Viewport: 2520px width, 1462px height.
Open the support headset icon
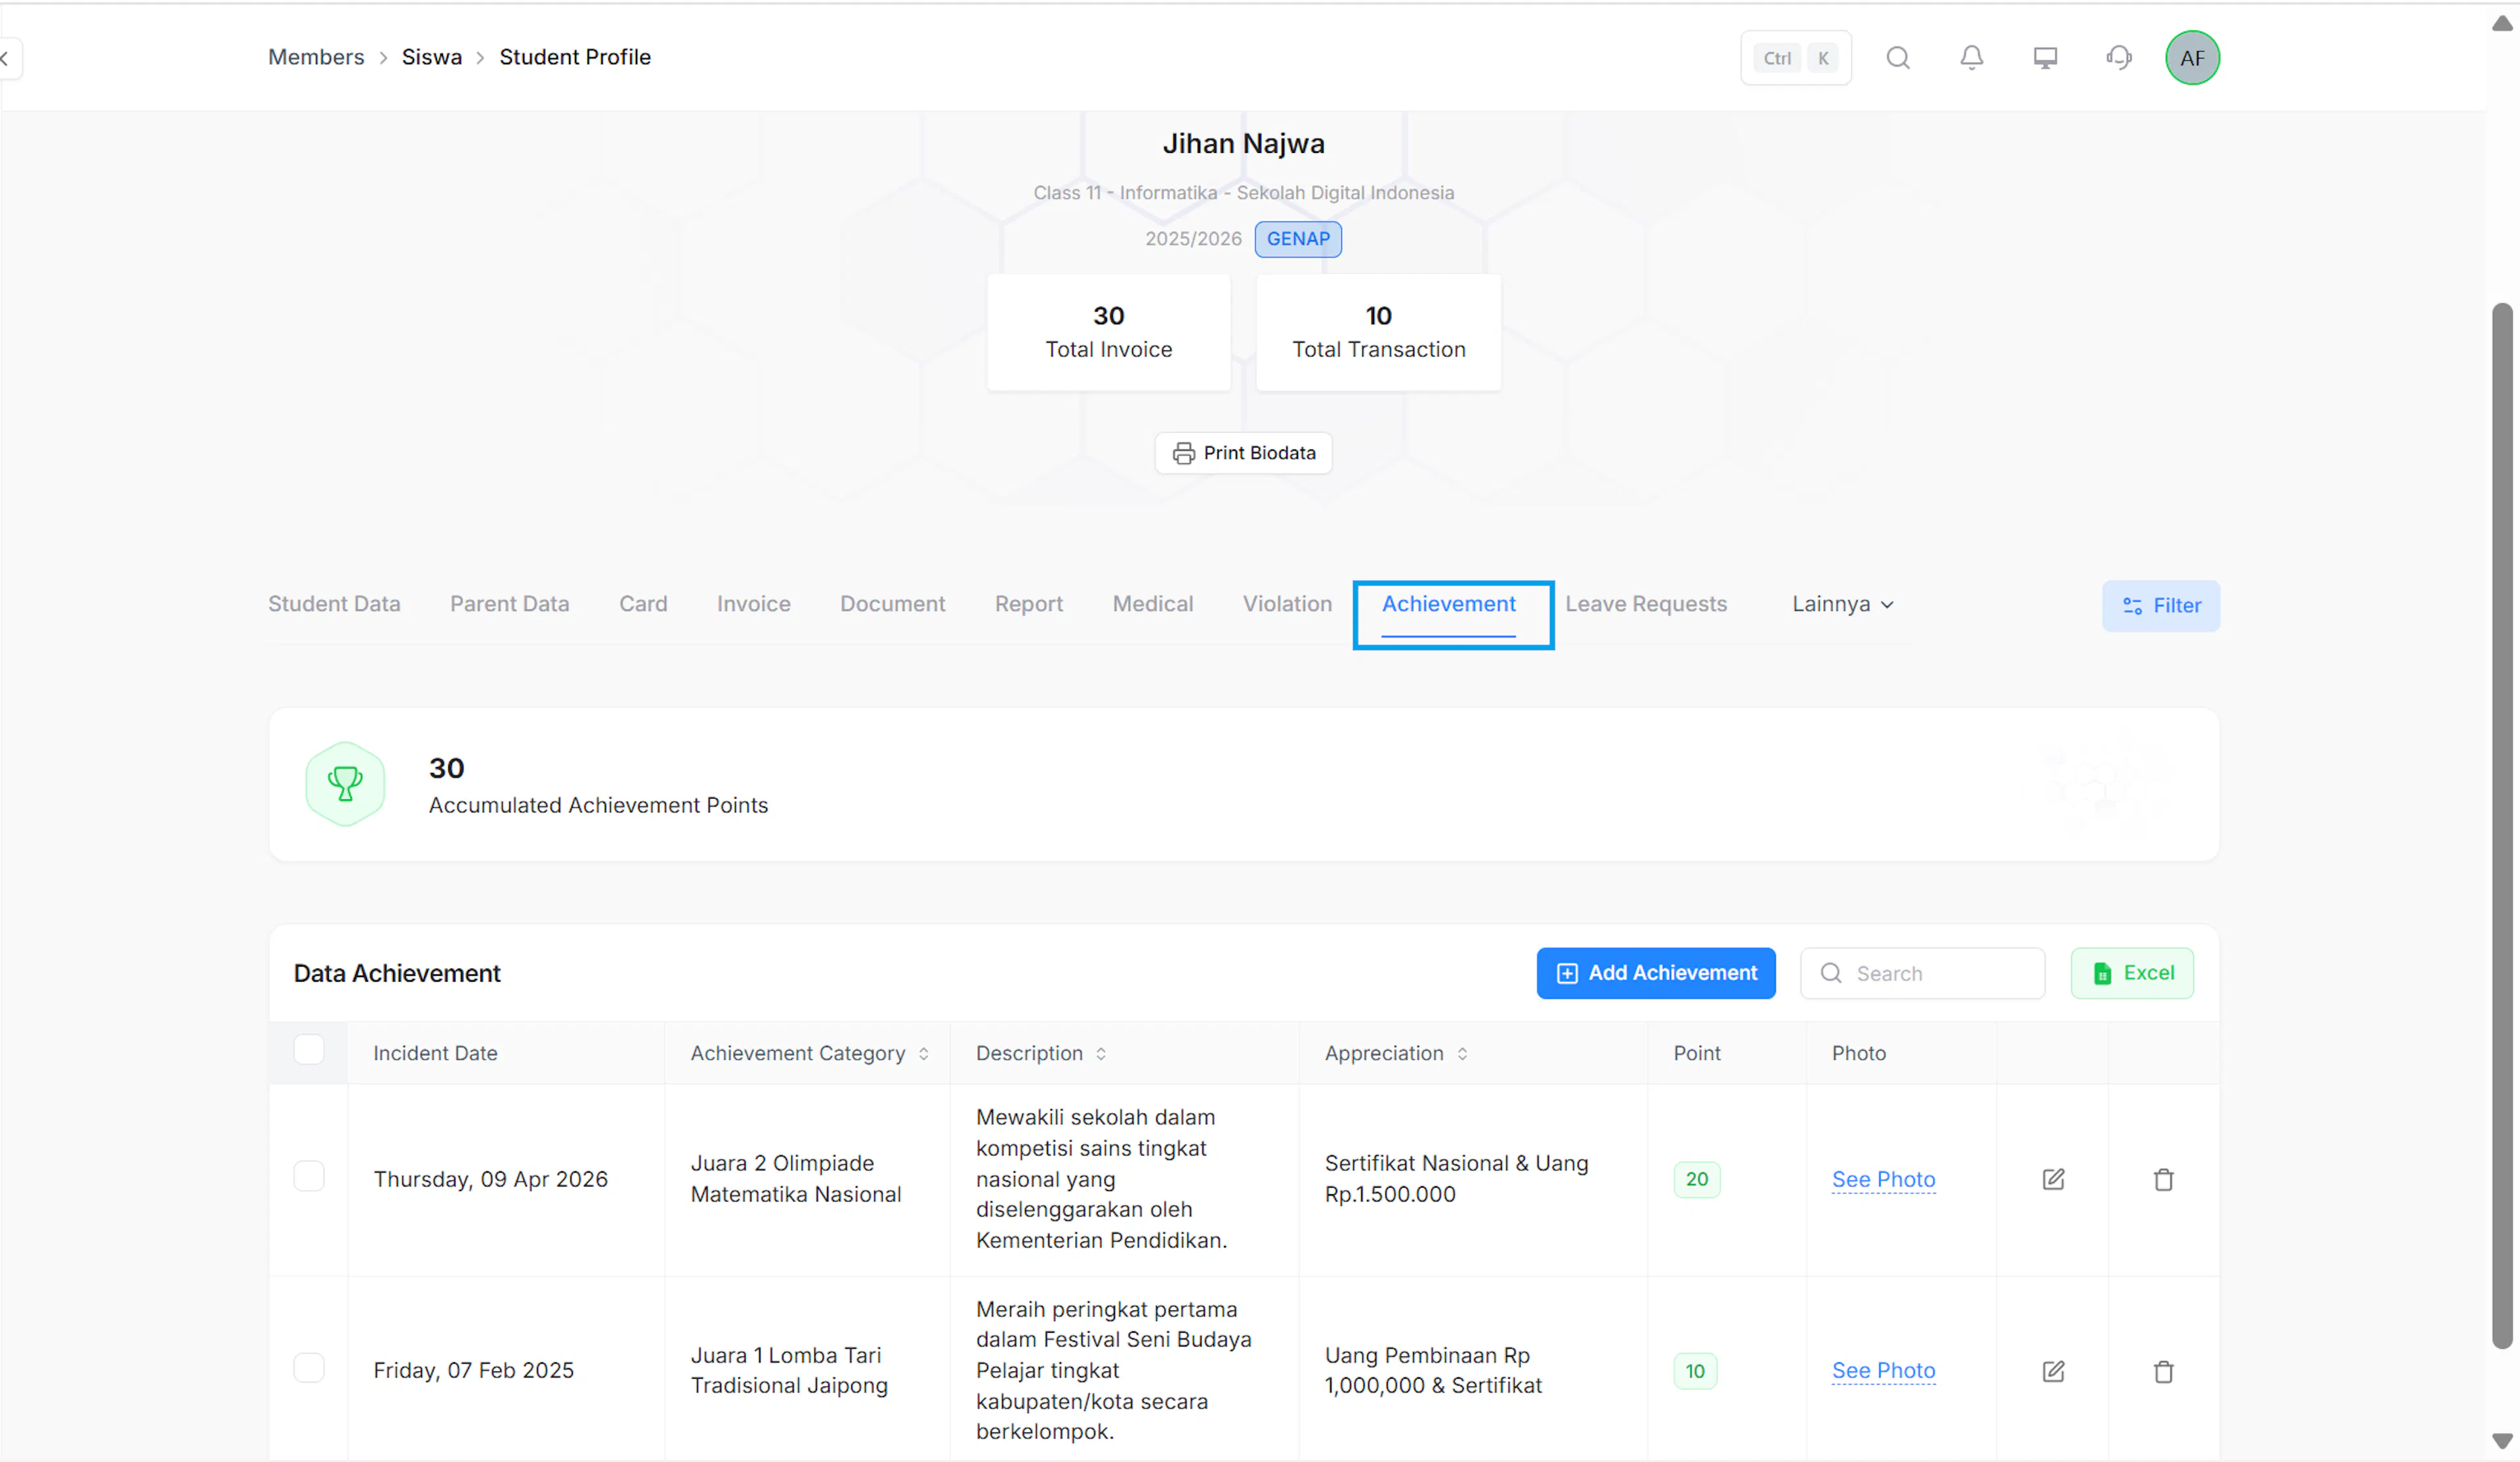point(2118,58)
